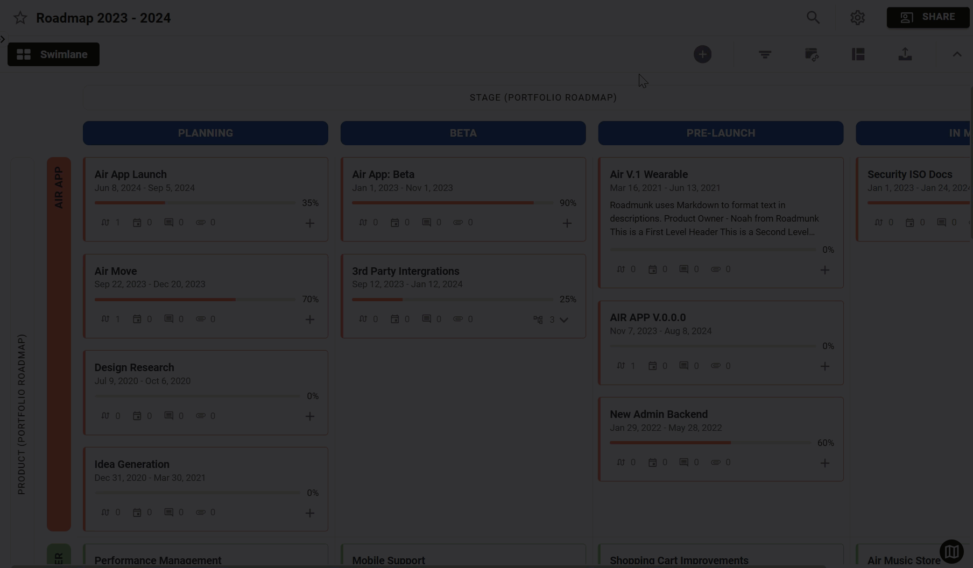Star the Roadmap 2023 - 2024 title
The height and width of the screenshot is (568, 973).
(19, 17)
